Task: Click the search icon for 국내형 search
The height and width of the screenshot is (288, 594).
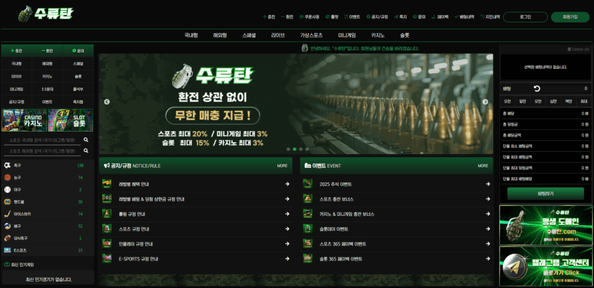Action: [x=86, y=140]
